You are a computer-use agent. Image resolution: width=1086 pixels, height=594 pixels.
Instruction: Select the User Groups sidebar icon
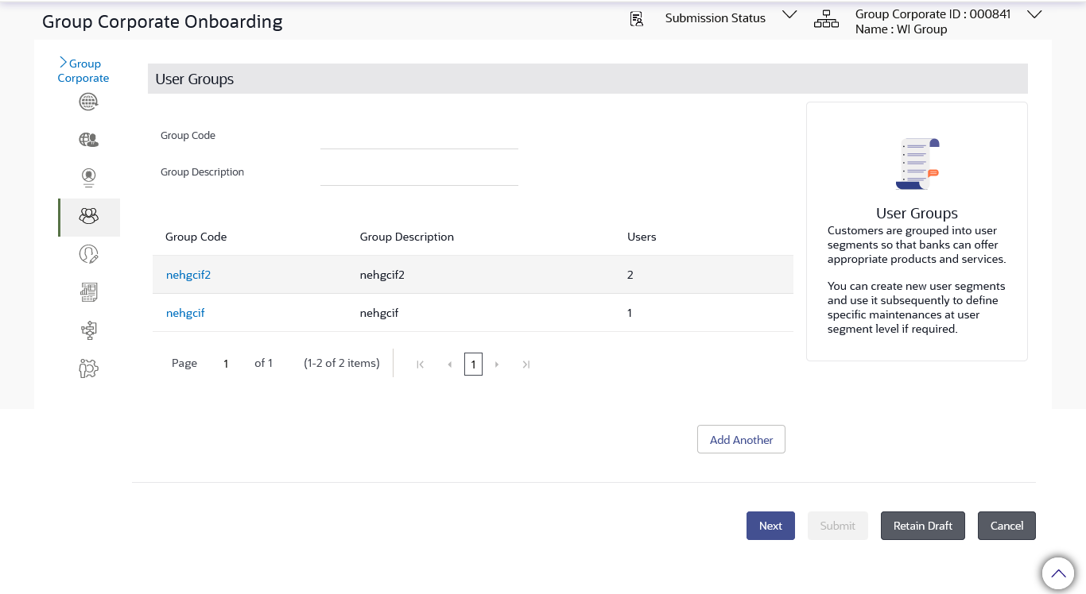coord(88,216)
